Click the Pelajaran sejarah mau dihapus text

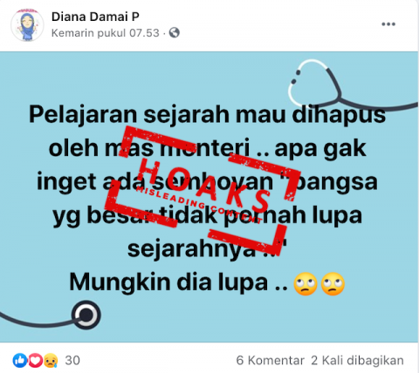pyautogui.click(x=207, y=114)
